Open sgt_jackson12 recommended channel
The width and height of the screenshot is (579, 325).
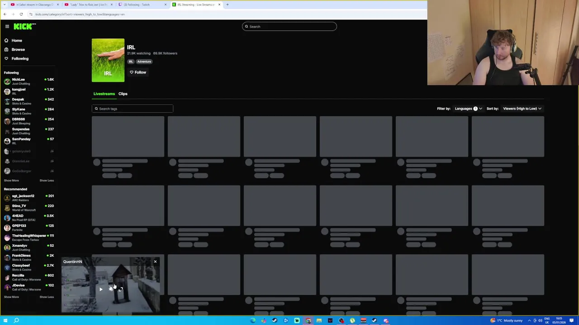tap(29, 198)
